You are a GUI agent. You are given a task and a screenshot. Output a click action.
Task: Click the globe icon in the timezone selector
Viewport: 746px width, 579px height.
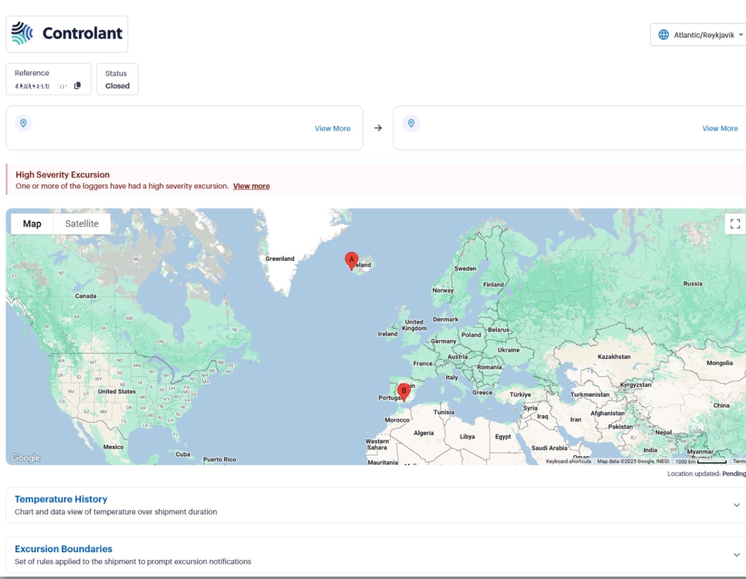pyautogui.click(x=664, y=35)
